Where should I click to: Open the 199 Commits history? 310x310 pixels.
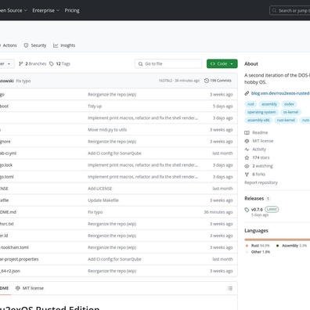pyautogui.click(x=218, y=81)
